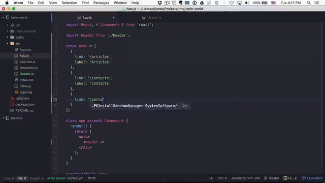
Task: Open index.js in tree view
Action: click(25, 86)
